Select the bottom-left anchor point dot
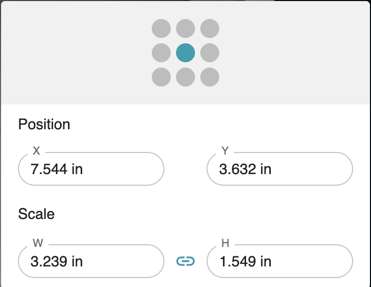The image size is (371, 287). pyautogui.click(x=161, y=77)
